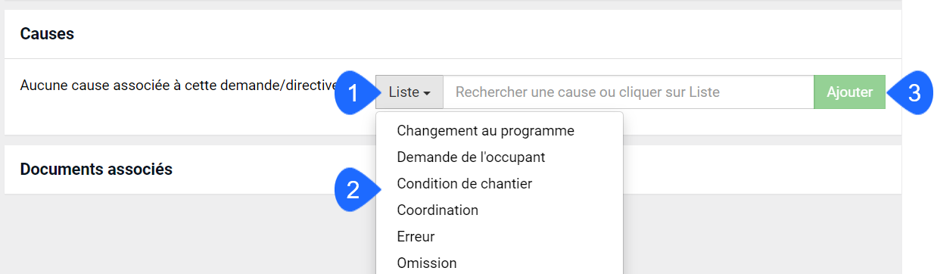Click the blue marker numbered 3

911,93
